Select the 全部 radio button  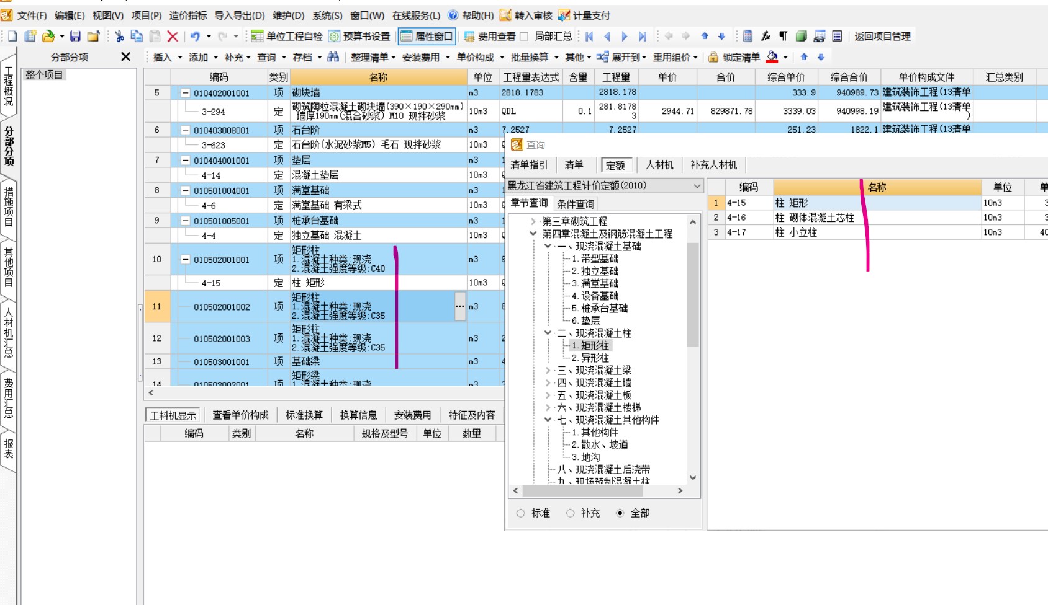point(620,513)
